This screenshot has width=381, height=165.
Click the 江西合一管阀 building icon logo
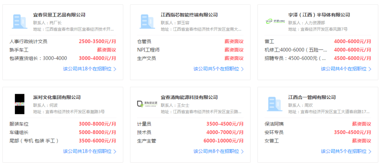click(274, 104)
